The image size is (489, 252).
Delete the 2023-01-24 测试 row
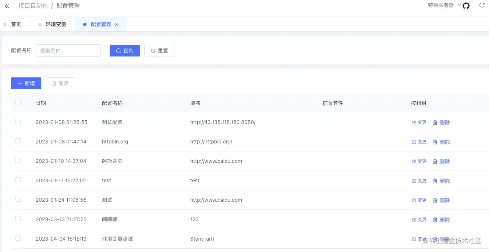click(441, 200)
